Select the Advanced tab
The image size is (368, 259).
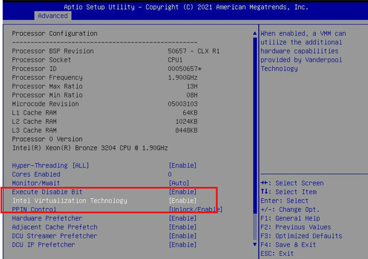coord(53,16)
